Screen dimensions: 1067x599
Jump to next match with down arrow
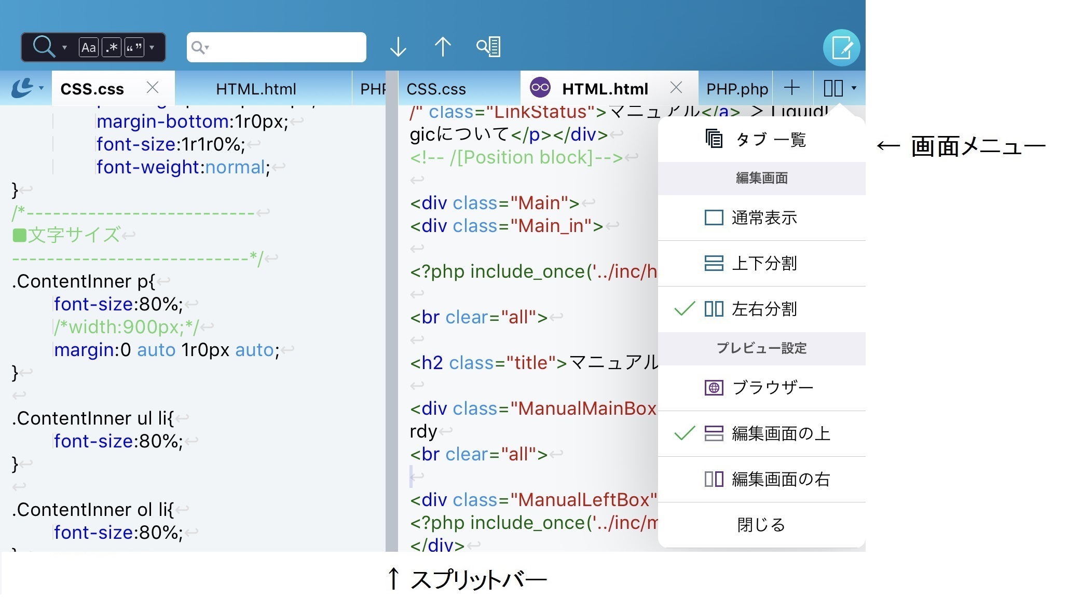[x=398, y=47]
